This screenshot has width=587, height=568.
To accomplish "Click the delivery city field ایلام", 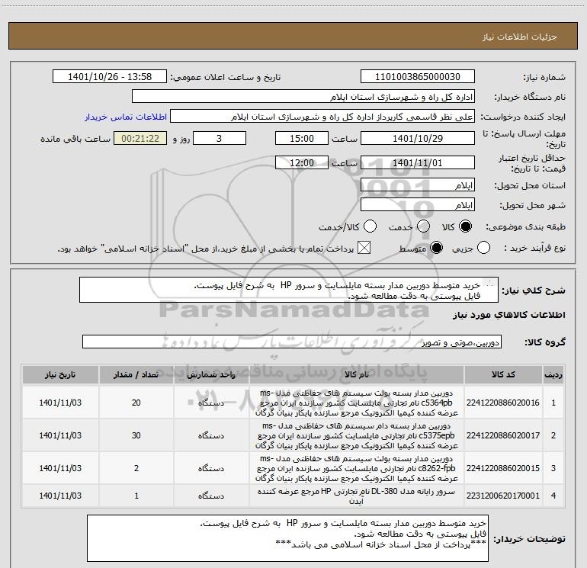I will point(418,205).
